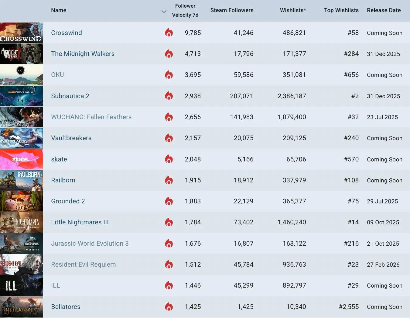
Task: Click the trending flame icon for OKU
Action: point(169,75)
